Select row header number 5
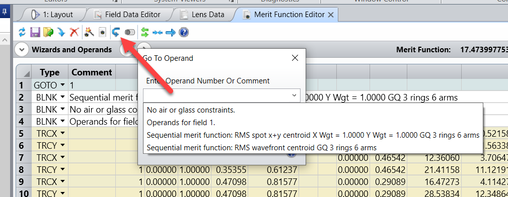This screenshot has width=508, height=197. [24, 134]
